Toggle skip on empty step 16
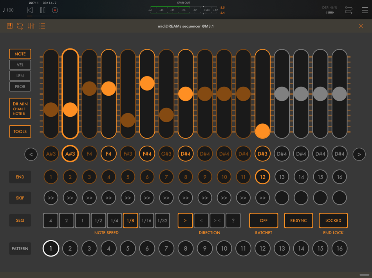This screenshot has width=372, height=278. click(339, 198)
